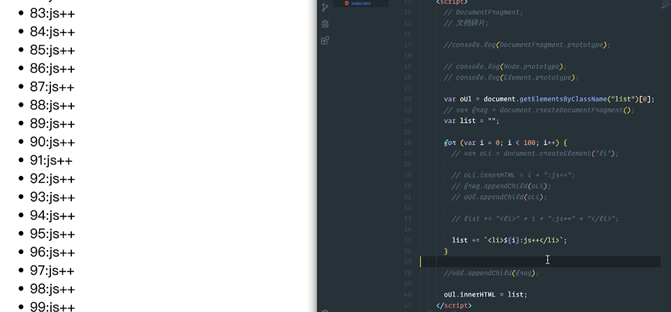Click the '// DocumentFragment;' comment line
This screenshot has height=312, width=671.
[483, 13]
